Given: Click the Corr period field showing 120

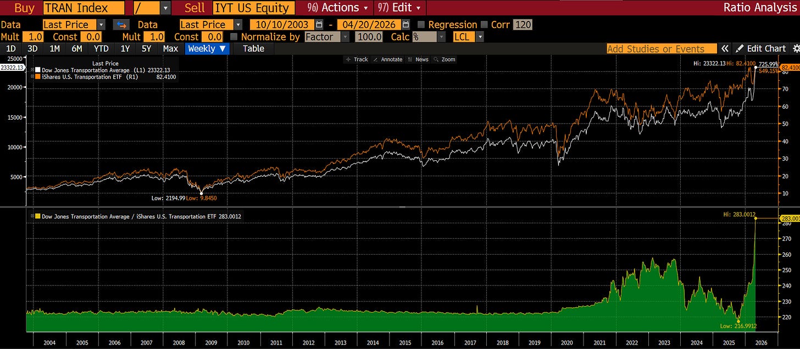Looking at the screenshot, I should pos(523,25).
